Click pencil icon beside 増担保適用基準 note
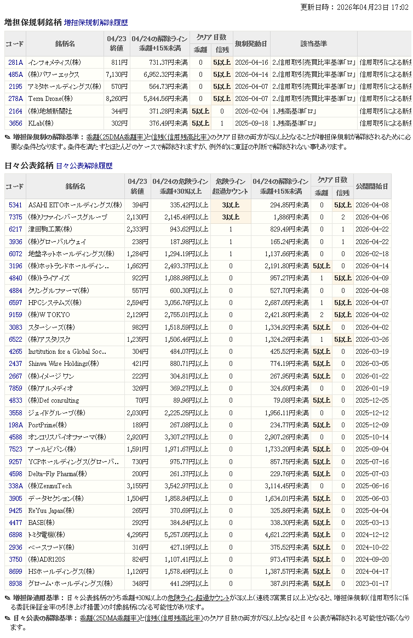The height and width of the screenshot is (638, 413). click(8, 597)
